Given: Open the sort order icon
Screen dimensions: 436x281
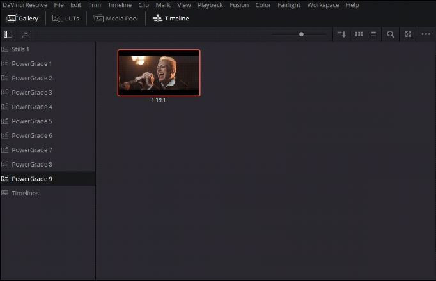Looking at the screenshot, I should 341,34.
